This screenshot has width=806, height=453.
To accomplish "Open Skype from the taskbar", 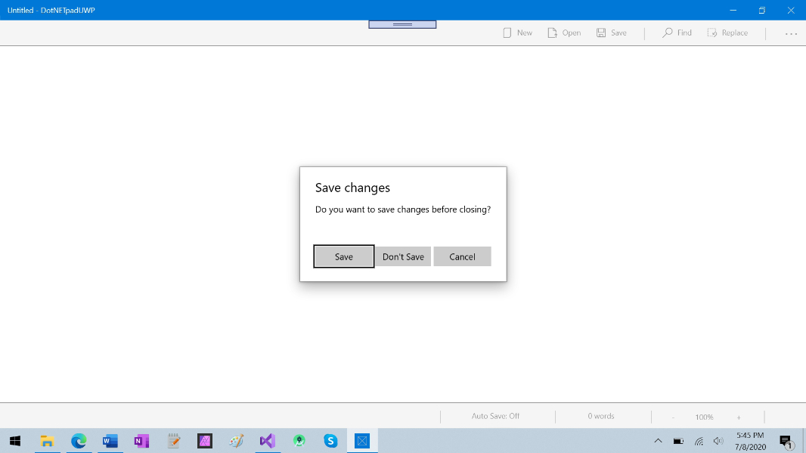I will pos(330,441).
